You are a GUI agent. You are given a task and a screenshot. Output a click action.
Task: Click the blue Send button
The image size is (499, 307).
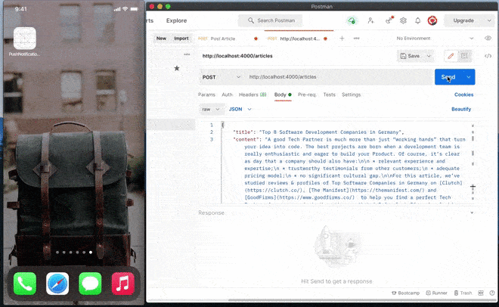click(x=448, y=77)
